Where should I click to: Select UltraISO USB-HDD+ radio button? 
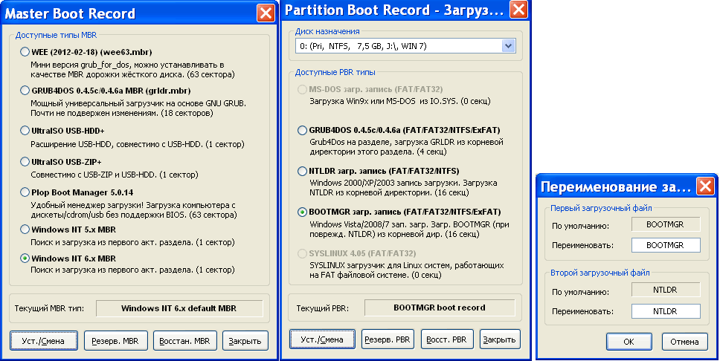pyautogui.click(x=25, y=130)
